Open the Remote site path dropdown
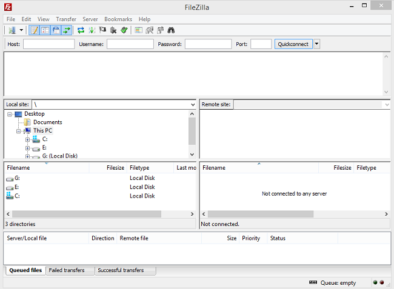 click(387, 105)
